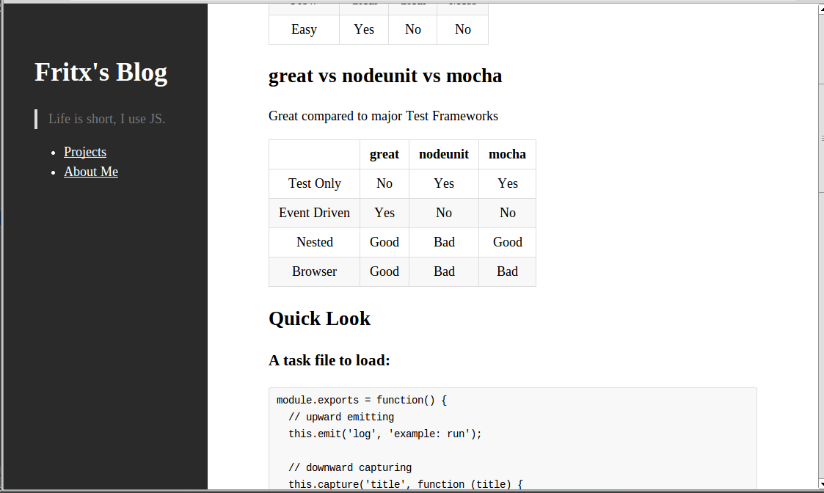Click 'Yes' in the Easy row
The image size is (824, 493).
coord(364,29)
